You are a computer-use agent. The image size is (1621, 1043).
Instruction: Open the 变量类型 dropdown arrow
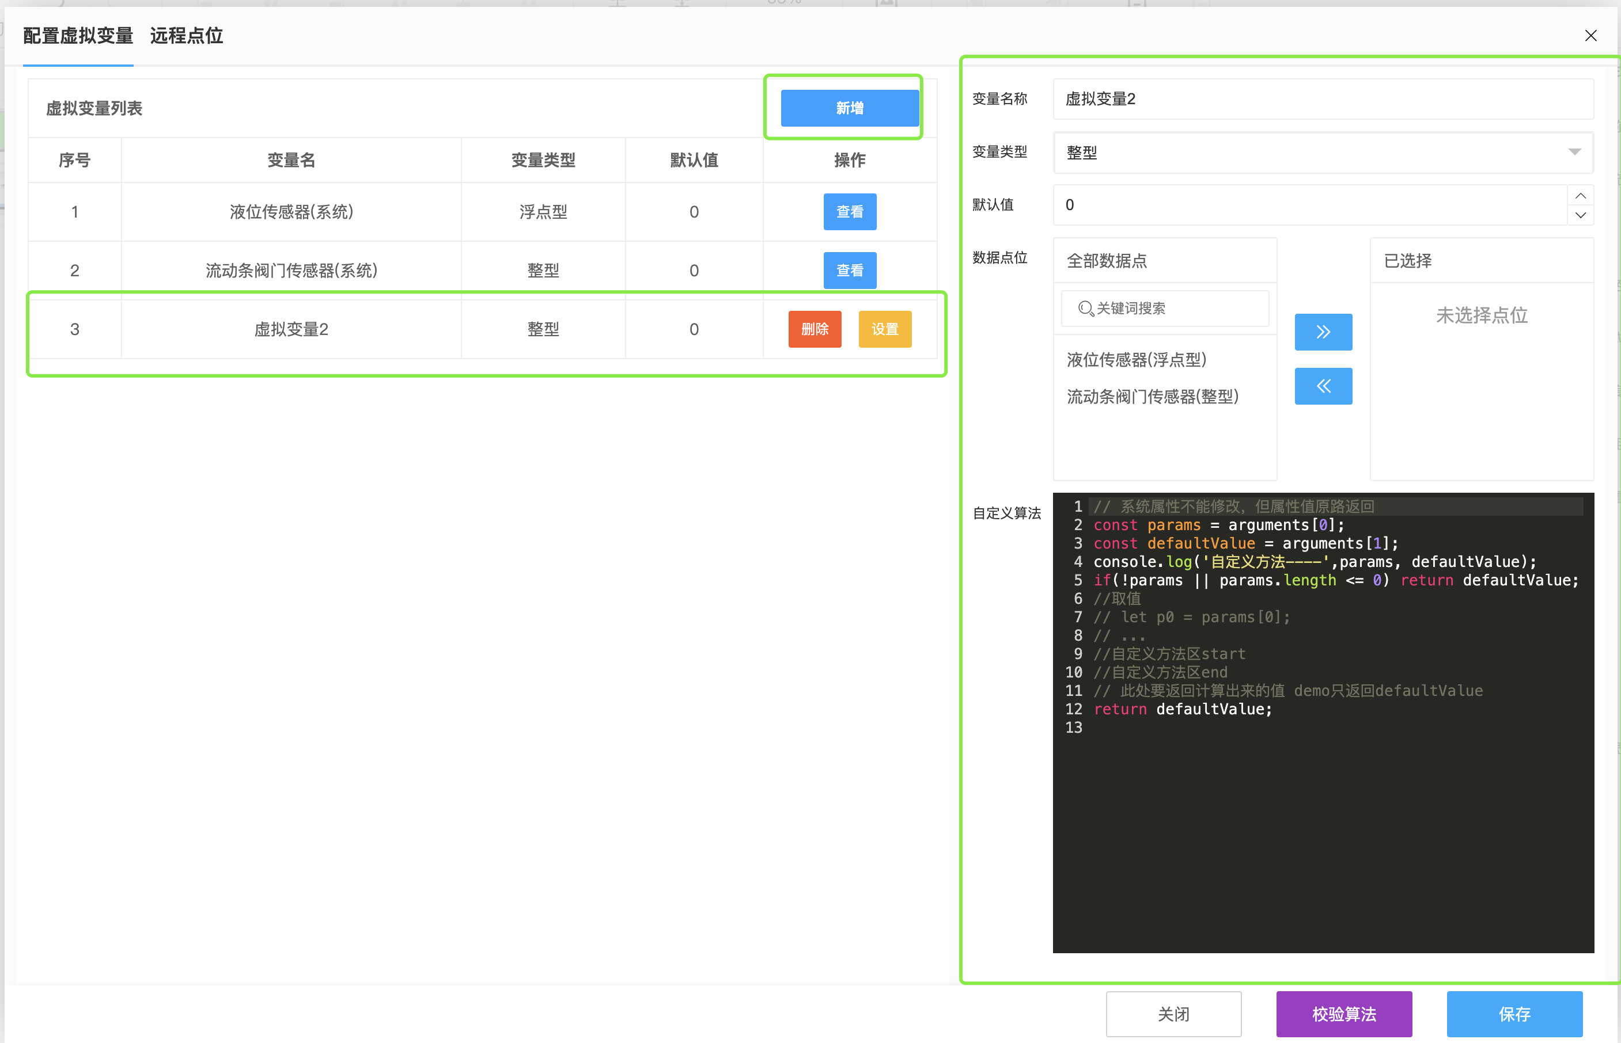[1574, 153]
